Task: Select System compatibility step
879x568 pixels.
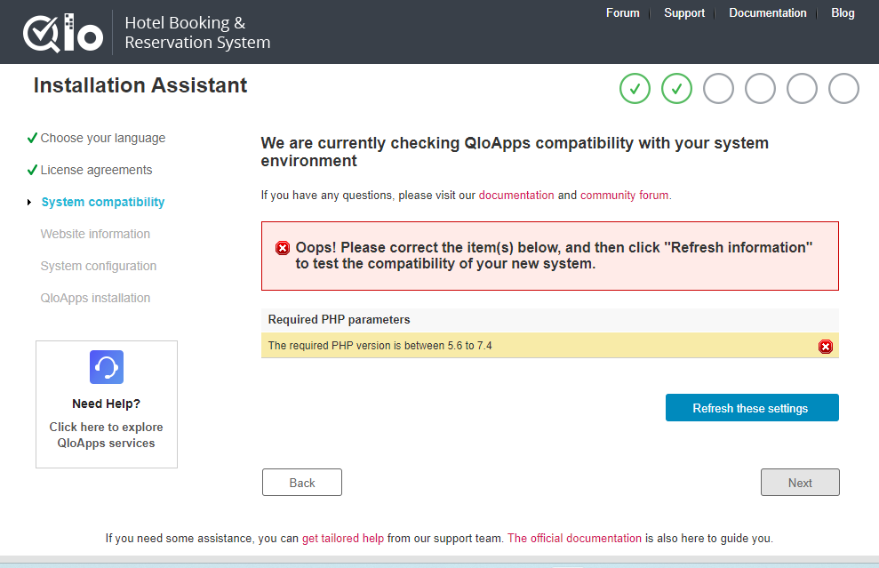Action: point(102,202)
